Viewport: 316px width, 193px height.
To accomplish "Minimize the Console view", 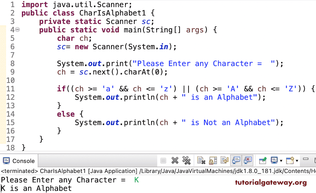I will (306, 159).
